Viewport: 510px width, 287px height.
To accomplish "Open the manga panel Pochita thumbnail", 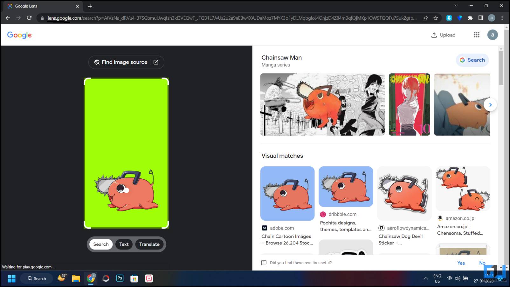I will [322, 104].
